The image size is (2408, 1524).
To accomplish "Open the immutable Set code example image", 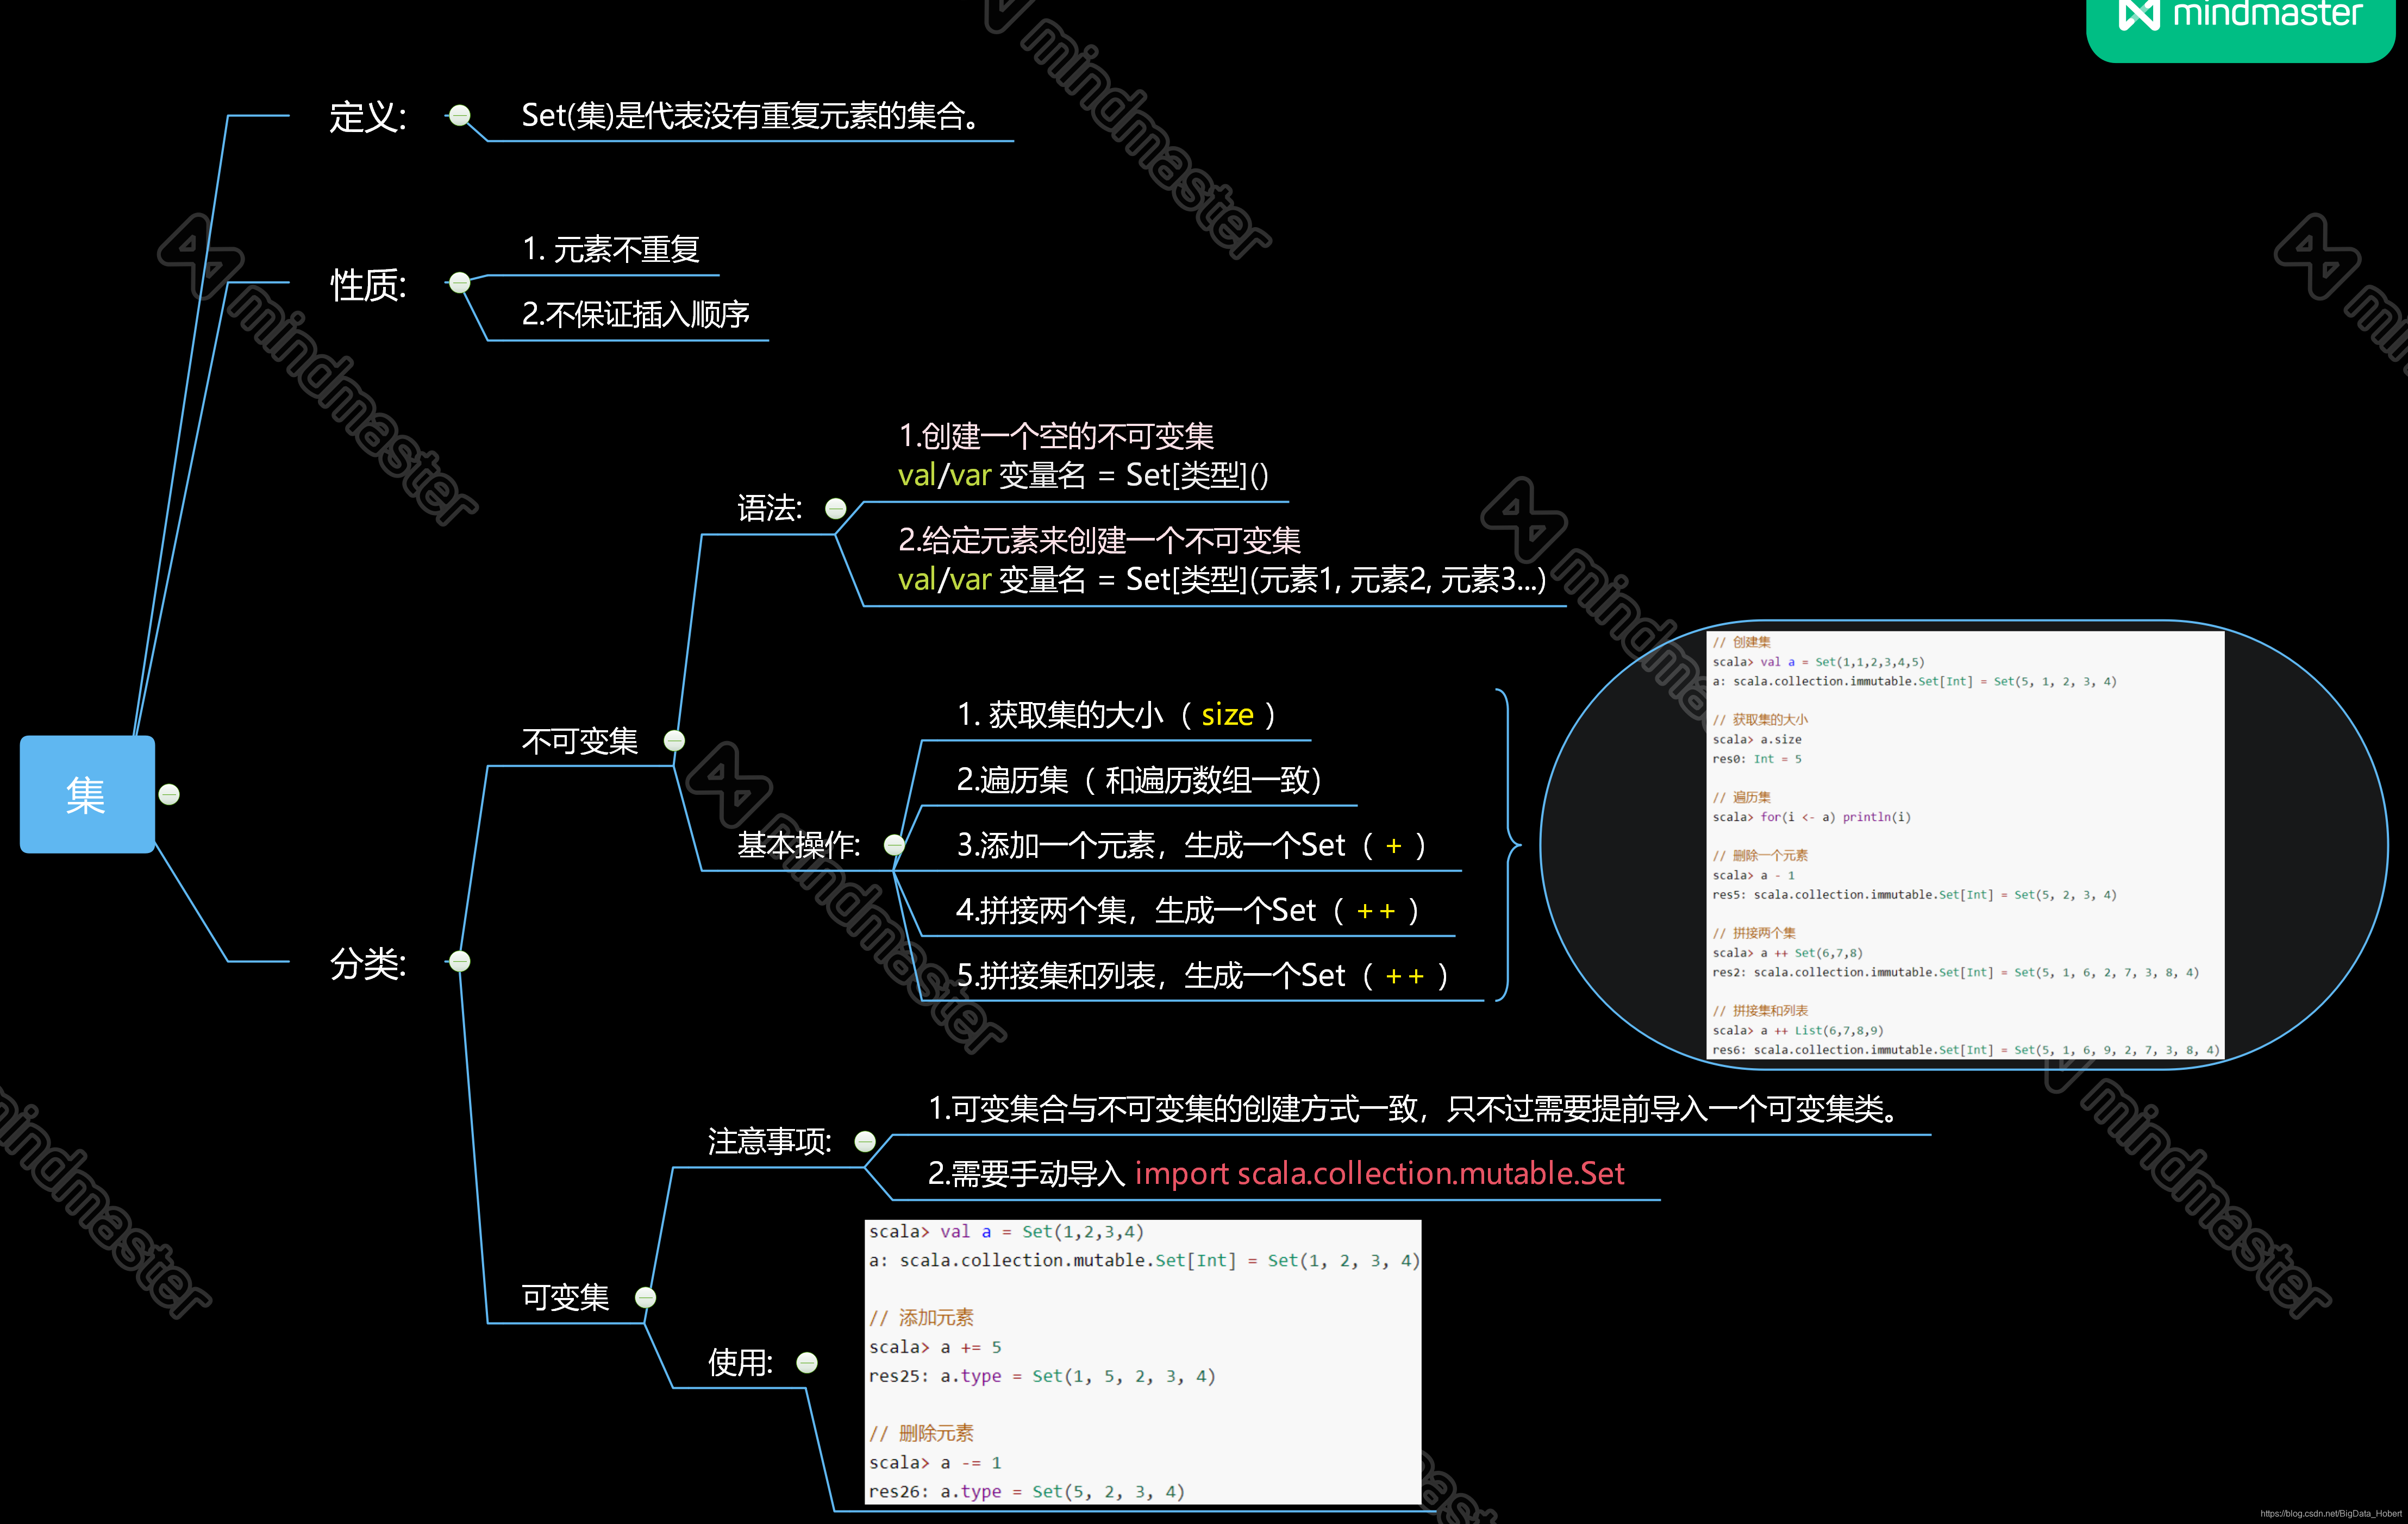I will click(1964, 845).
